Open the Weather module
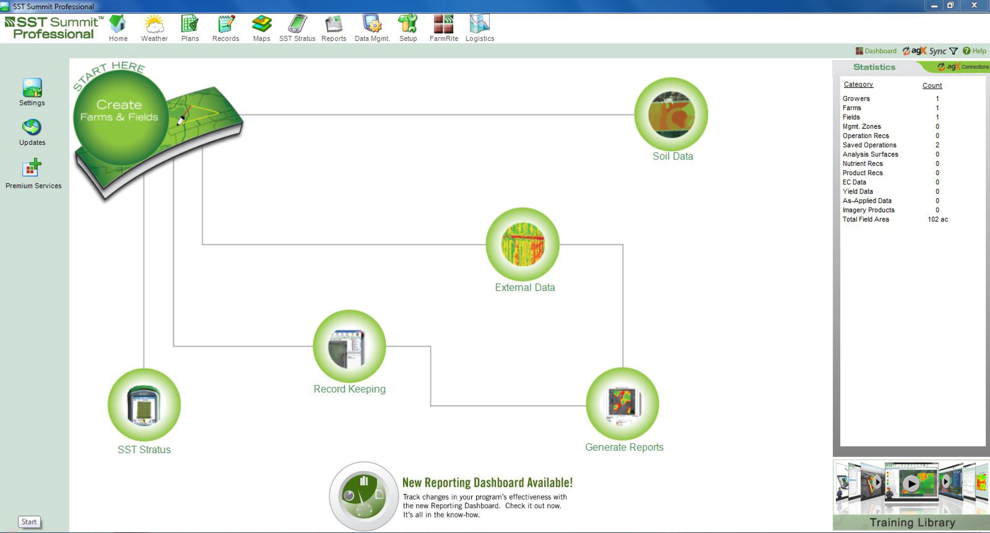The height and width of the screenshot is (533, 990). [x=154, y=28]
